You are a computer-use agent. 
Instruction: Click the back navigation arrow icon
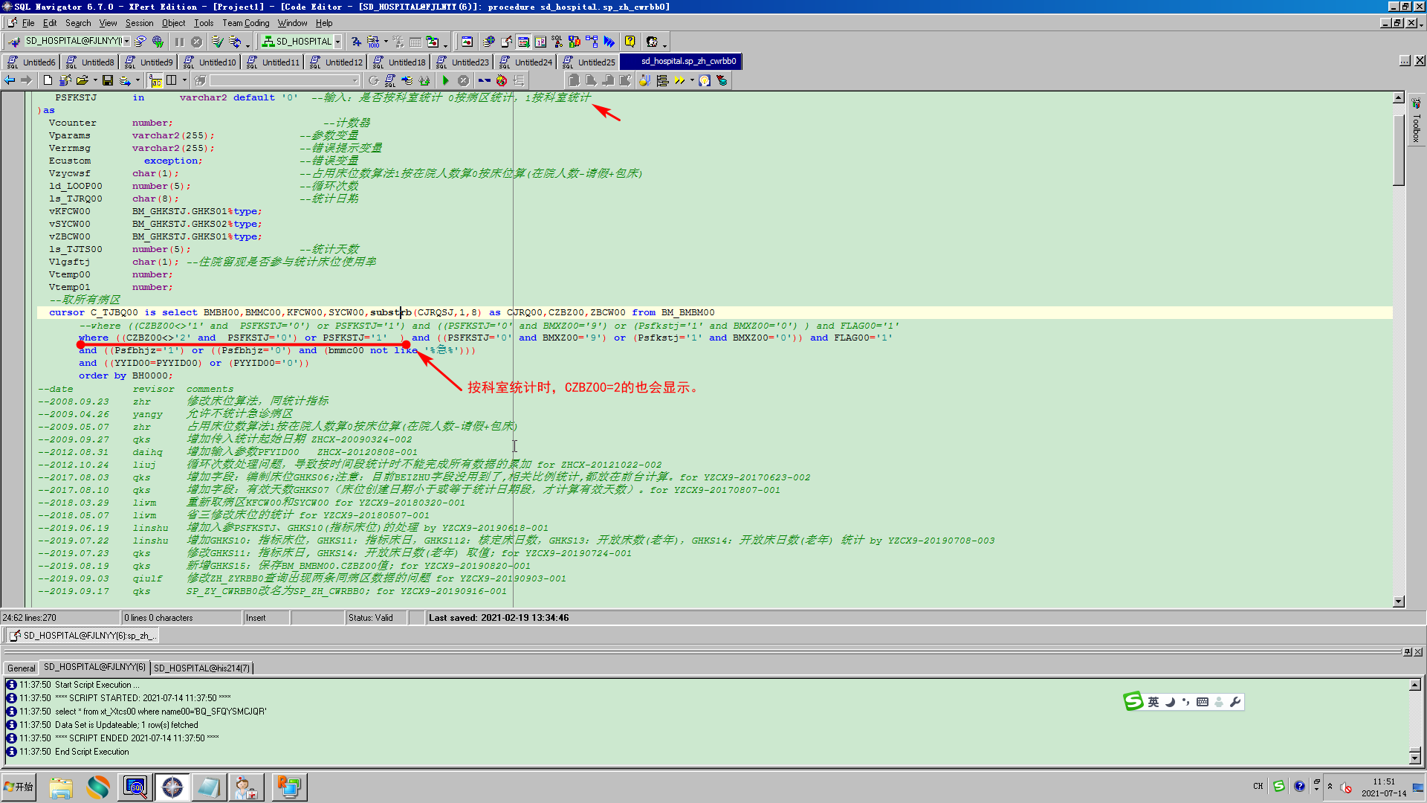[x=10, y=80]
